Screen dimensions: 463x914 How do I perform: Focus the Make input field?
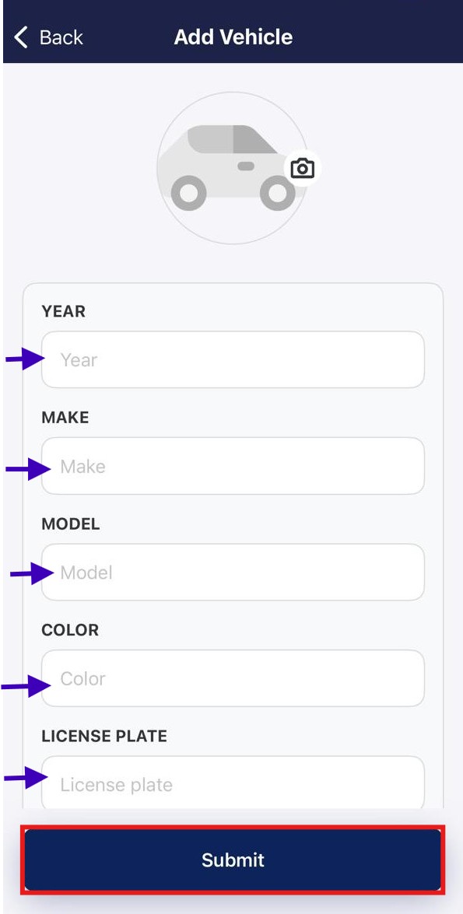click(x=233, y=466)
